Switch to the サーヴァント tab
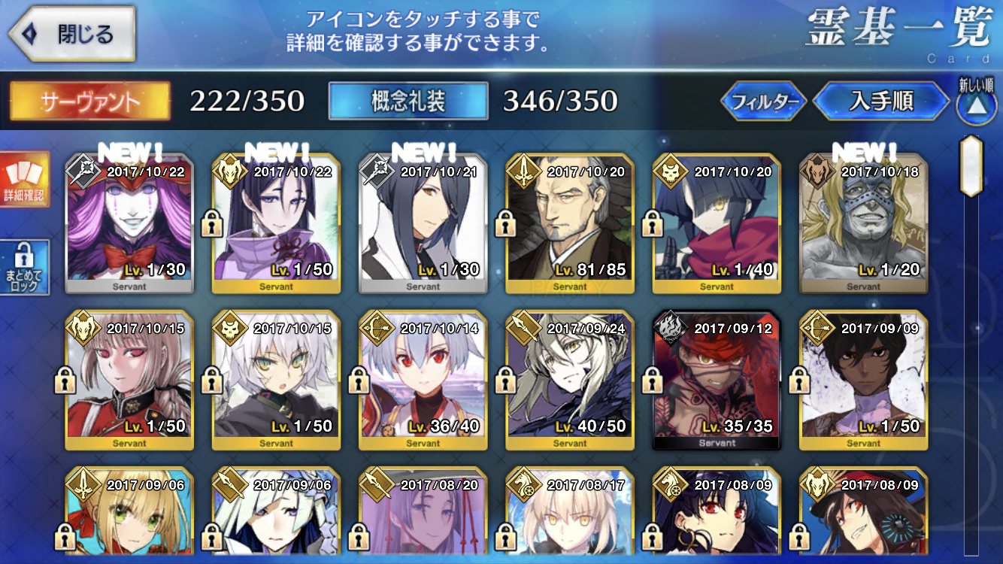 coord(89,102)
